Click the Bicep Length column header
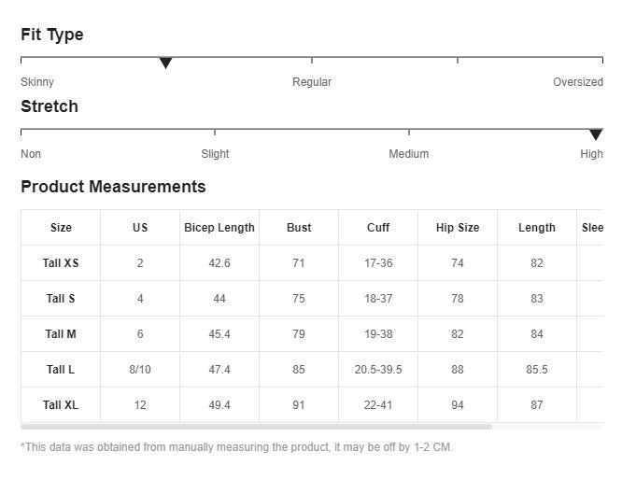This screenshot has height=479, width=622. [x=219, y=228]
